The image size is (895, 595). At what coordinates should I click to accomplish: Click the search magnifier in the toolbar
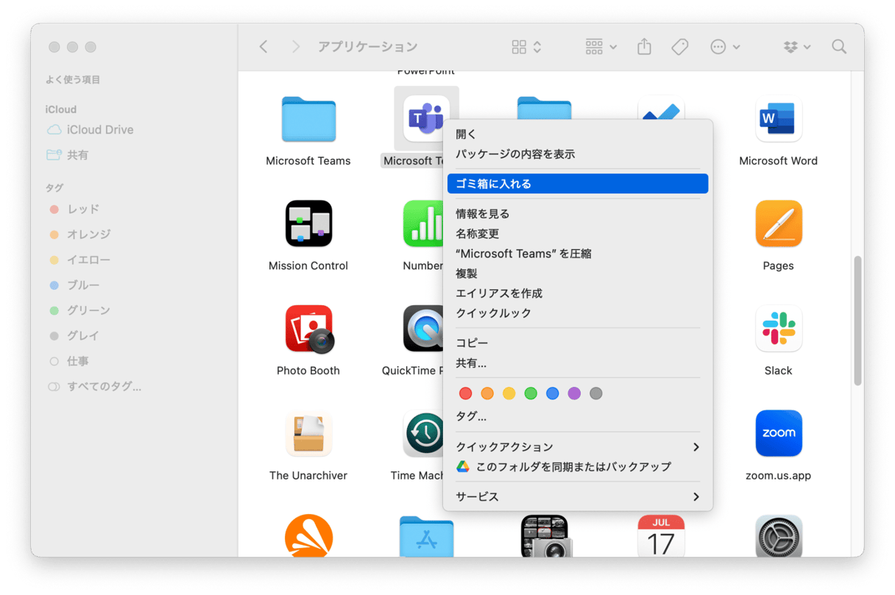click(x=839, y=46)
